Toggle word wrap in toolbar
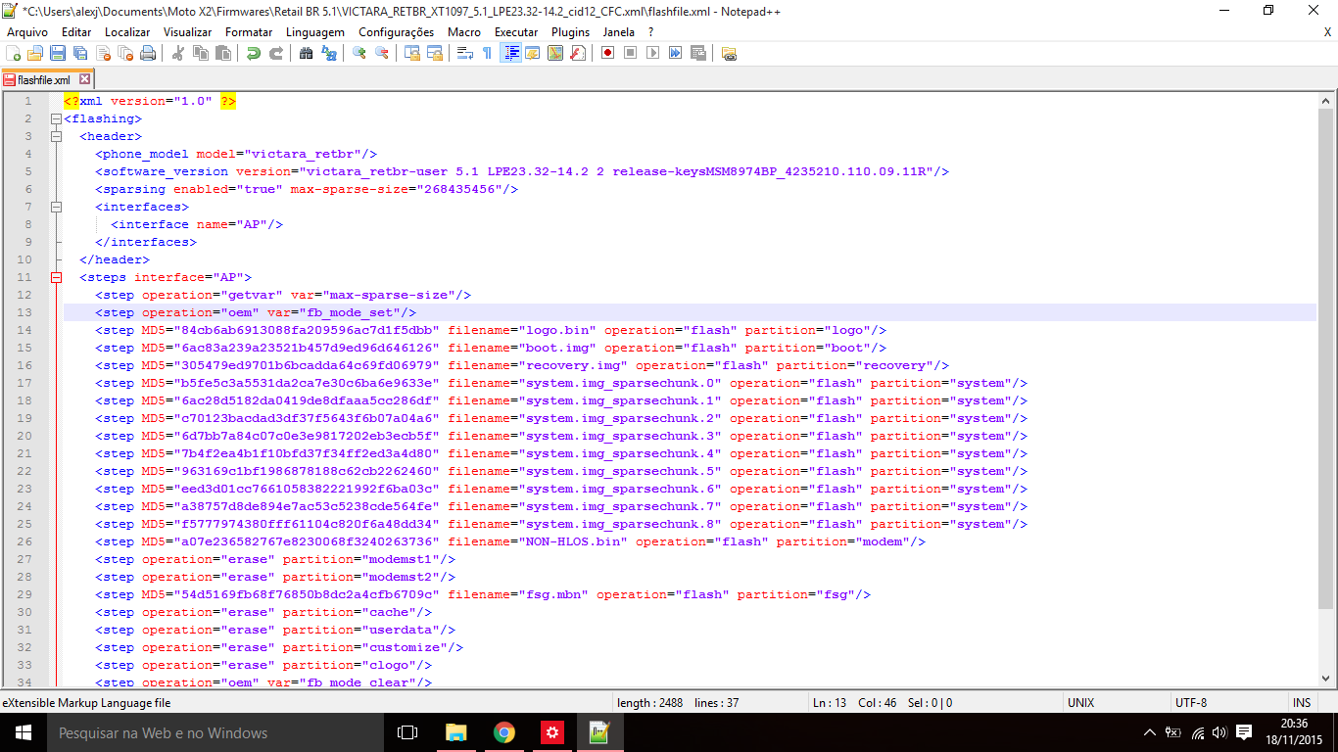Viewport: 1338px width, 752px height. click(465, 53)
